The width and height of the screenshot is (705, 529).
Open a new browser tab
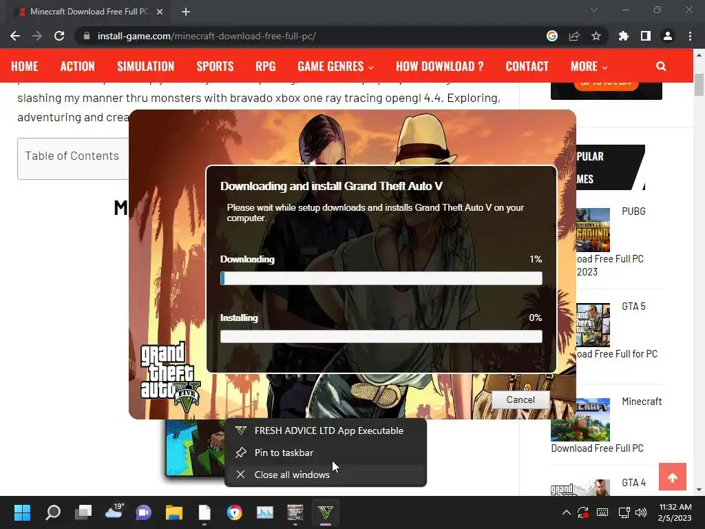(186, 12)
